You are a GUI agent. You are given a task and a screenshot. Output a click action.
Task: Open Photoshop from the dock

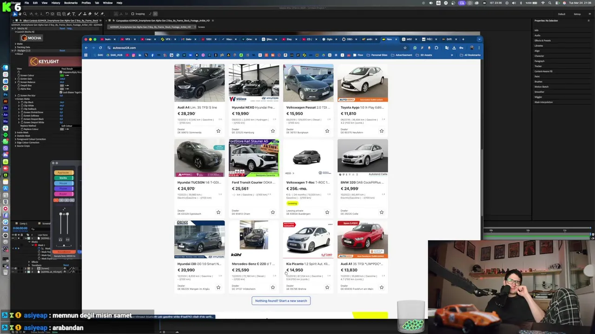point(6,95)
